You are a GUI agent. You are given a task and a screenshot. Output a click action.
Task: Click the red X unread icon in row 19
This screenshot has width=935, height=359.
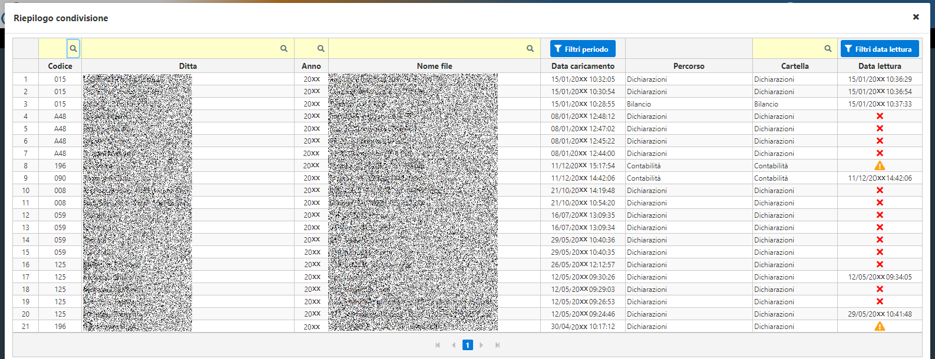880,301
